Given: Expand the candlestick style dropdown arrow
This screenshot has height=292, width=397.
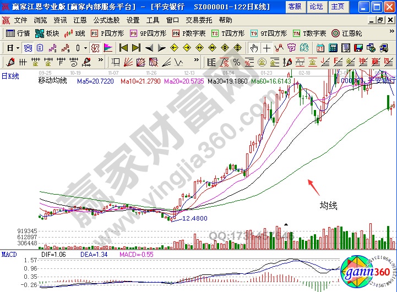Looking at the screenshot, I should (86, 47).
